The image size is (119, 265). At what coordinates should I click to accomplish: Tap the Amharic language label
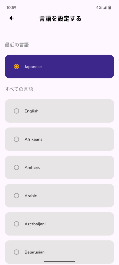pos(32,167)
